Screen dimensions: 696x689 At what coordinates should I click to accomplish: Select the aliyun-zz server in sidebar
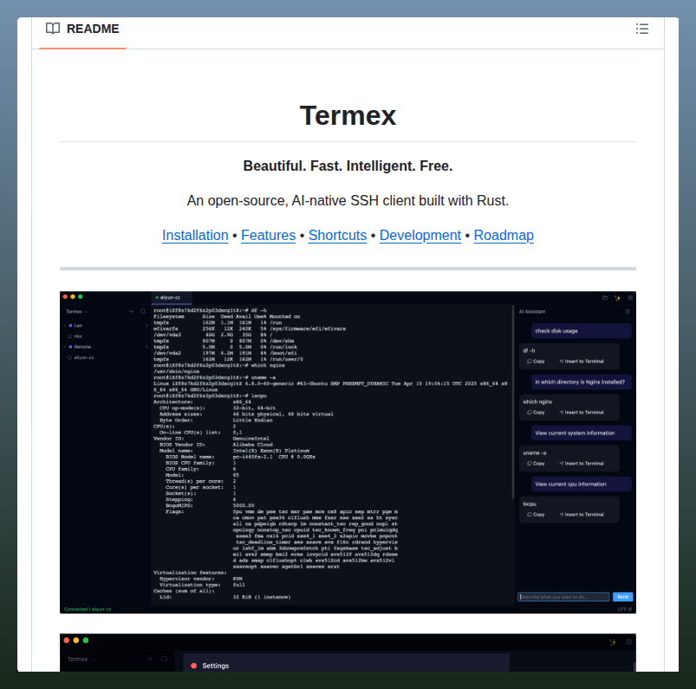(81, 357)
